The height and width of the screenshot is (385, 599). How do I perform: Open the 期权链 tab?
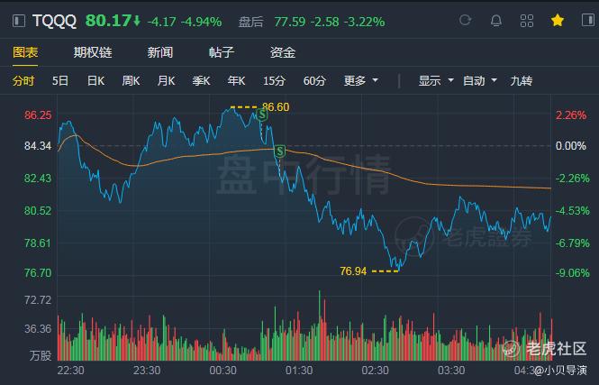click(93, 52)
